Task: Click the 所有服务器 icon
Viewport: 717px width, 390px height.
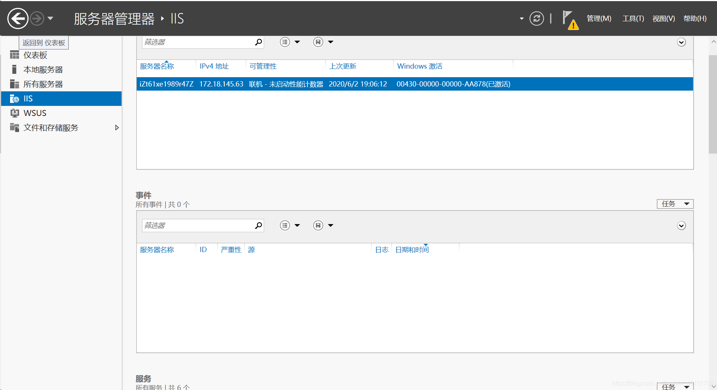Action: 15,84
